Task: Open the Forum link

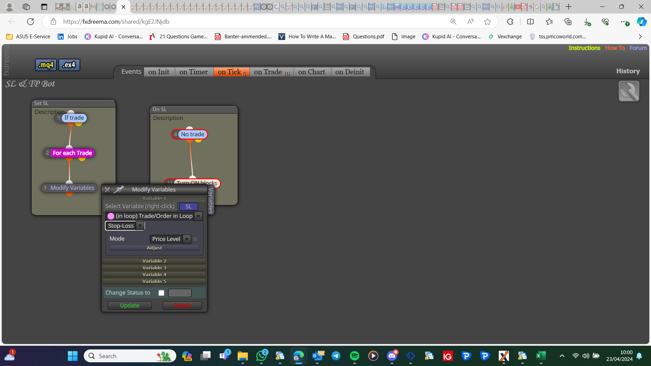Action: tap(638, 48)
